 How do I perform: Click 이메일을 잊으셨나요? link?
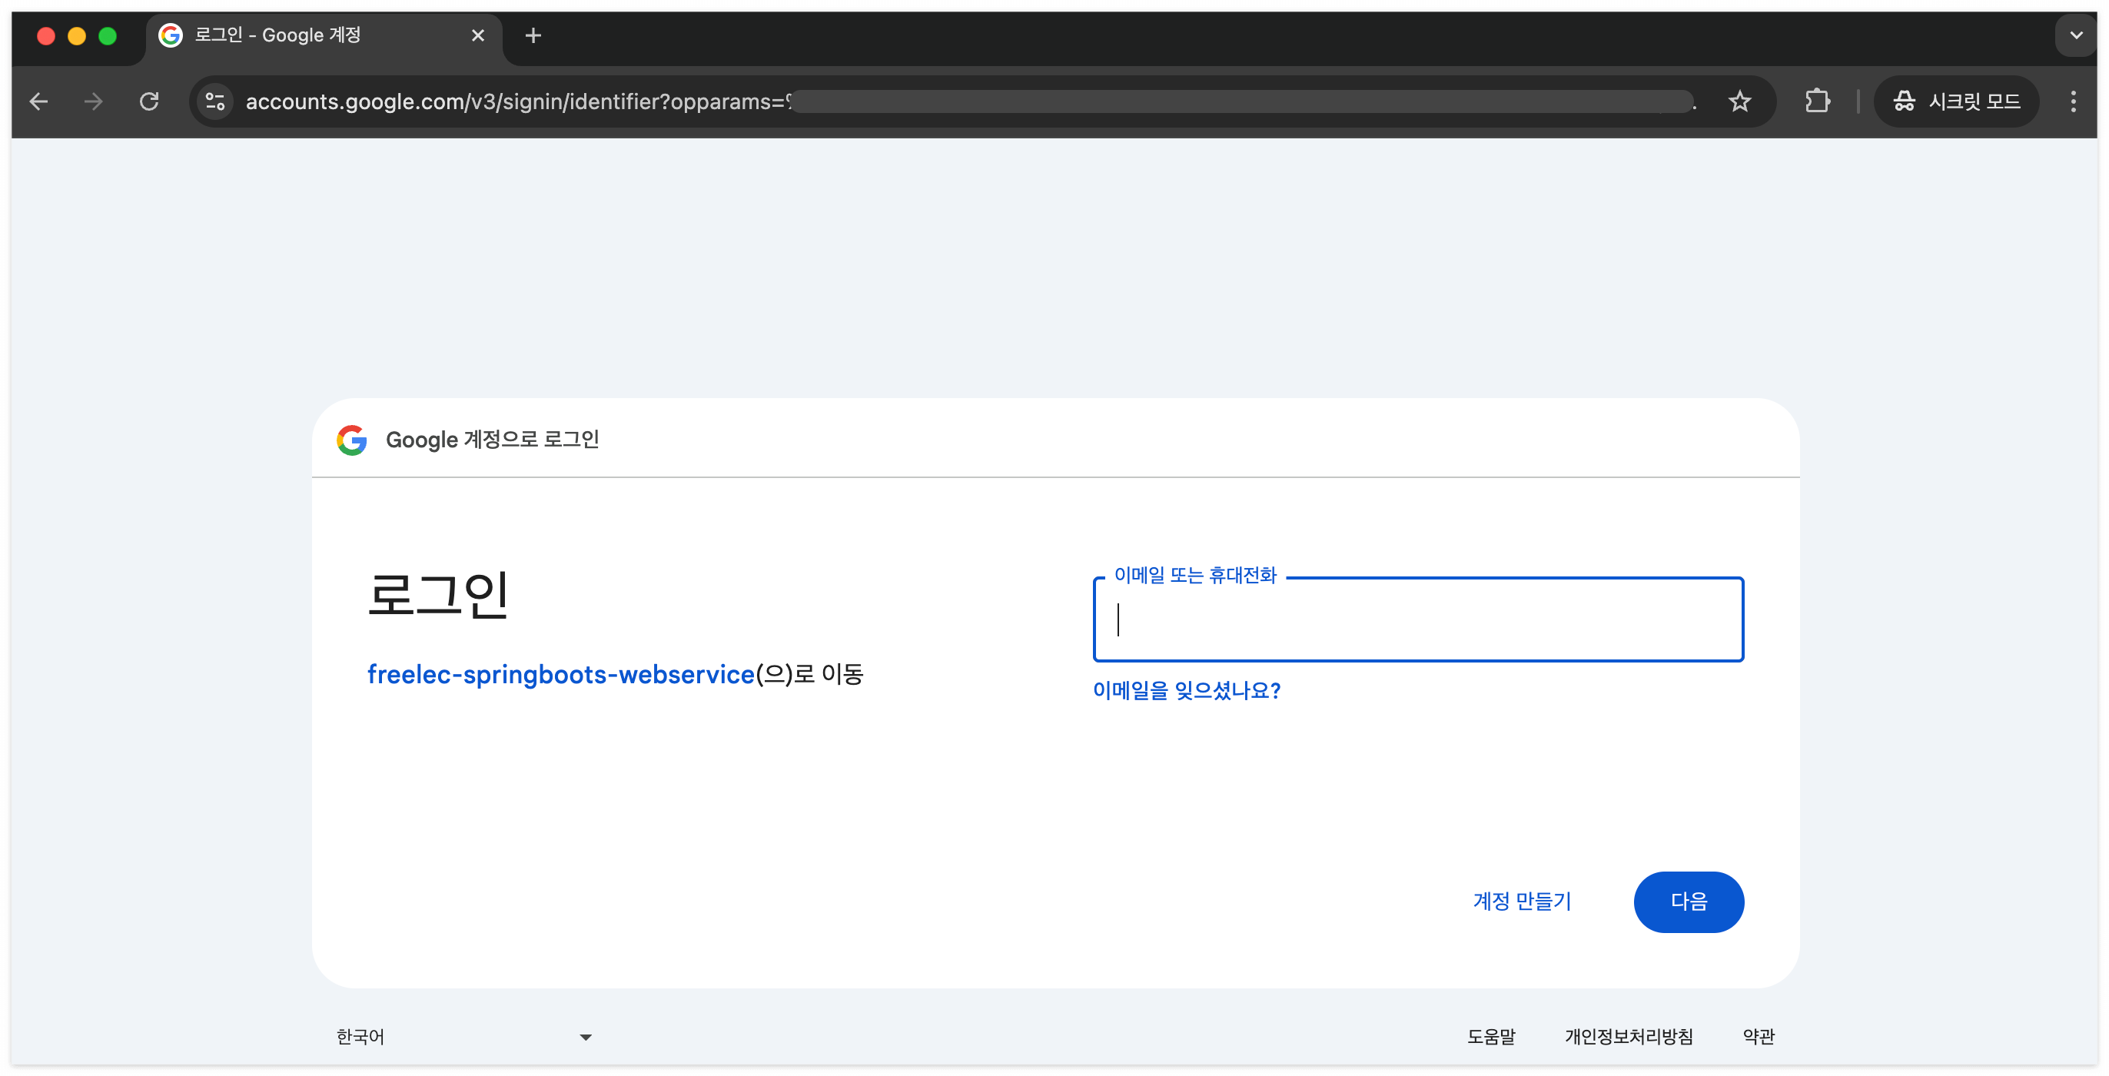[x=1187, y=690]
